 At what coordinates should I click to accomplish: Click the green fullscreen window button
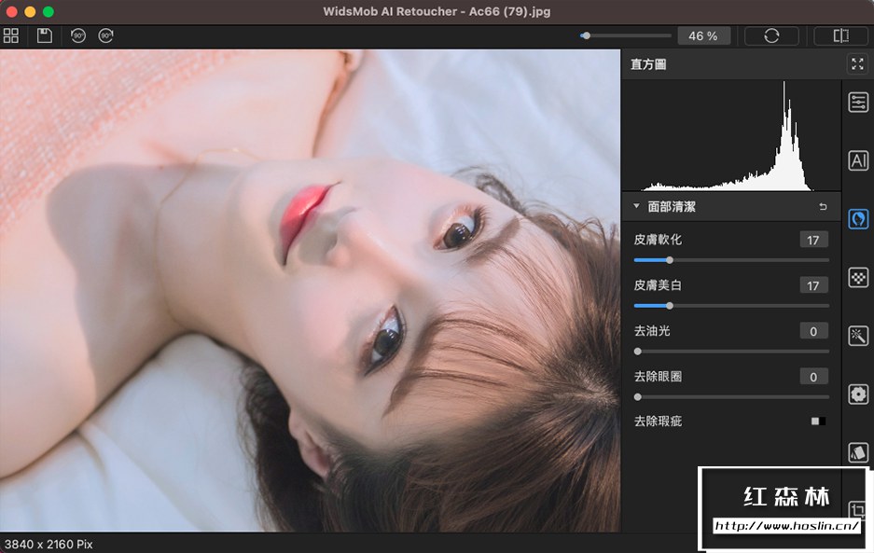point(49,12)
